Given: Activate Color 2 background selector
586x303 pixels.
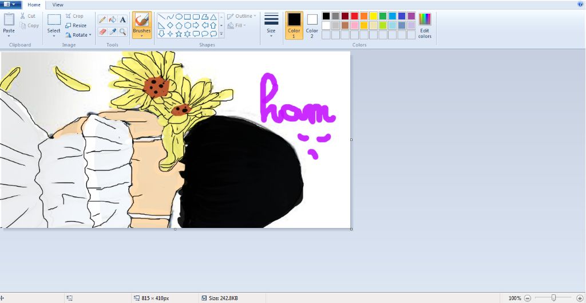Looking at the screenshot, I should pos(312,25).
